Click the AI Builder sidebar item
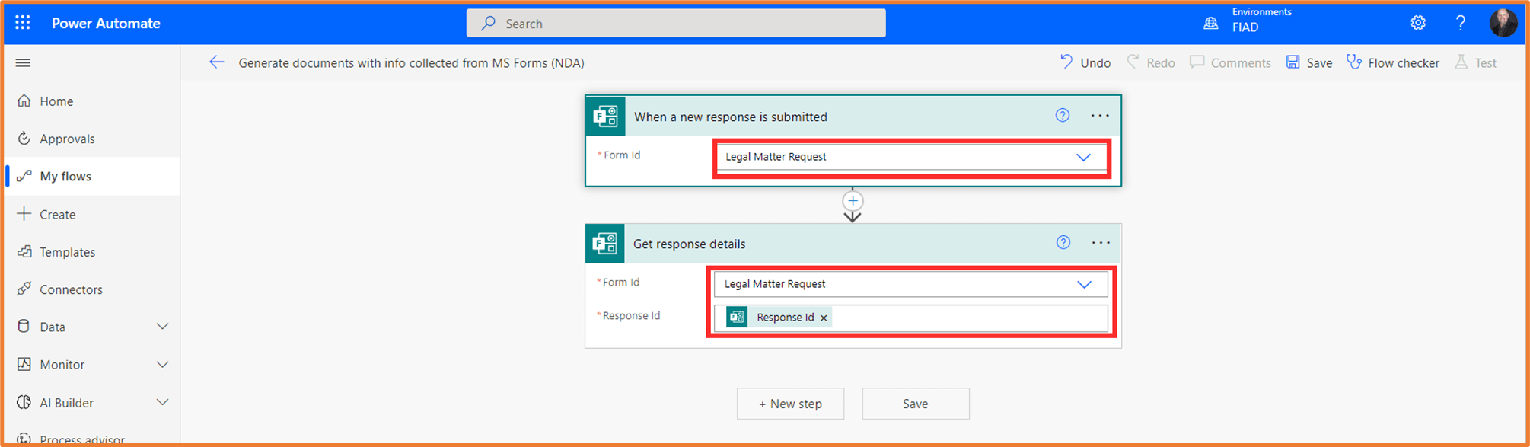This screenshot has width=1530, height=447. 92,402
